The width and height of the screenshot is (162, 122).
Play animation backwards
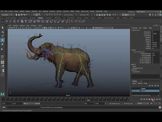[149, 99]
